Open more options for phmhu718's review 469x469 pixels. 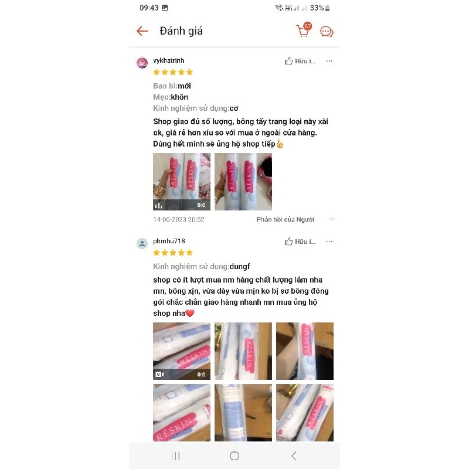click(329, 242)
